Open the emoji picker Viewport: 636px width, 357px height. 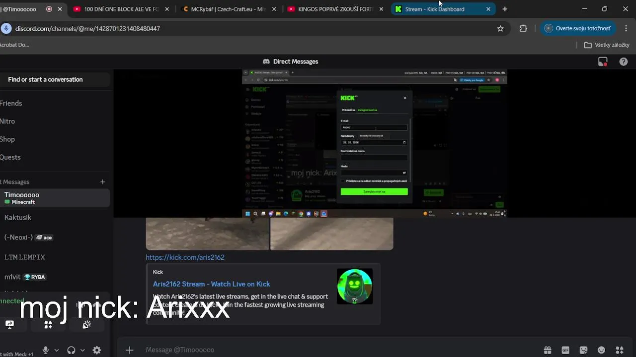[x=601, y=350]
